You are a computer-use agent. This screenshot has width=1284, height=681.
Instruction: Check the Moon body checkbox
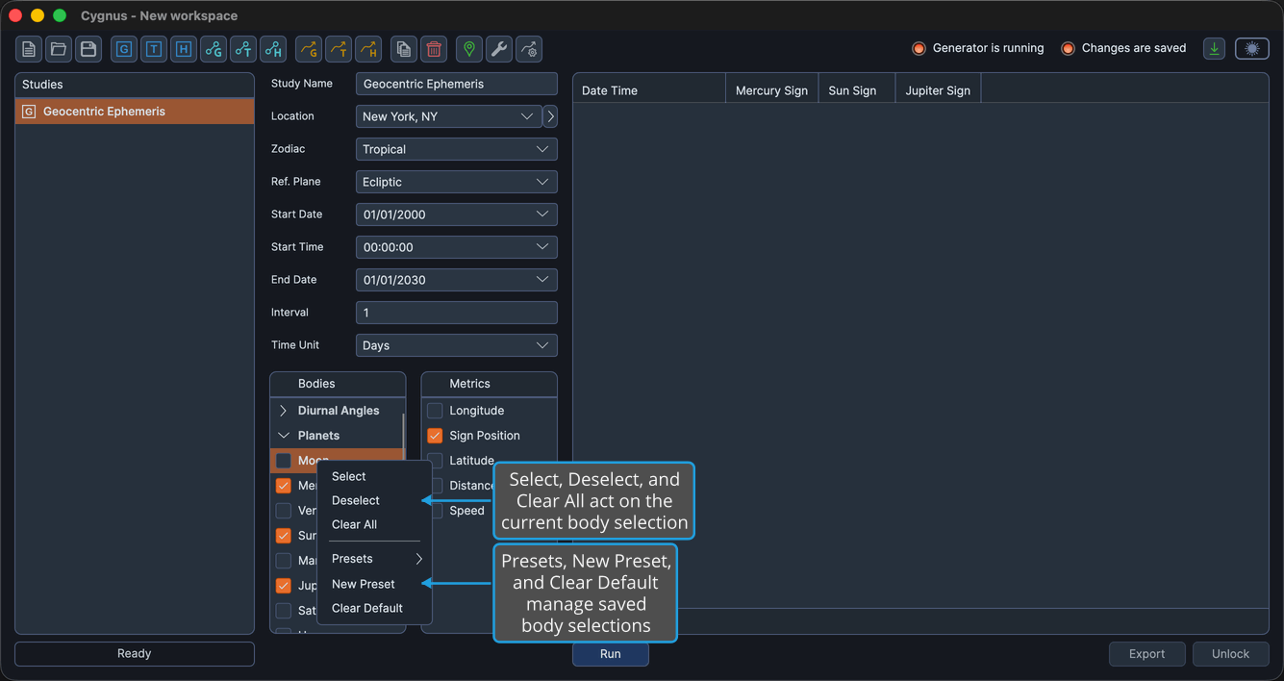(284, 461)
